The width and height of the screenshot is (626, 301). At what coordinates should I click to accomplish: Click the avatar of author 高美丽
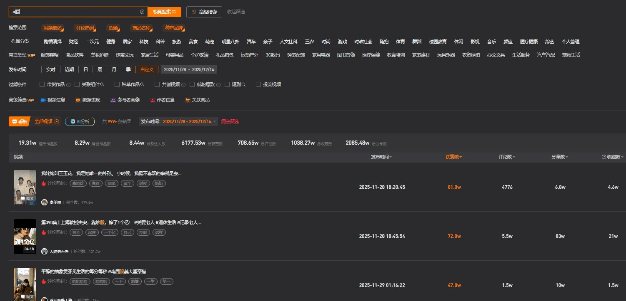(x=44, y=202)
